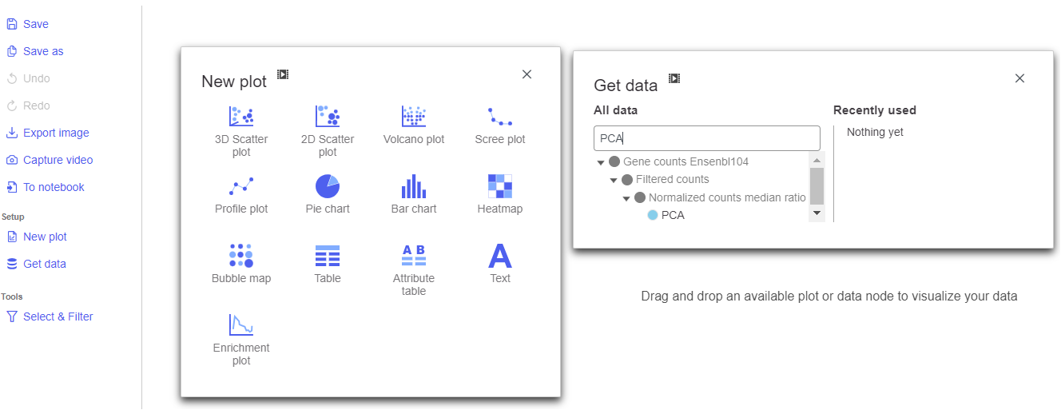Send the view To notebook

click(54, 187)
